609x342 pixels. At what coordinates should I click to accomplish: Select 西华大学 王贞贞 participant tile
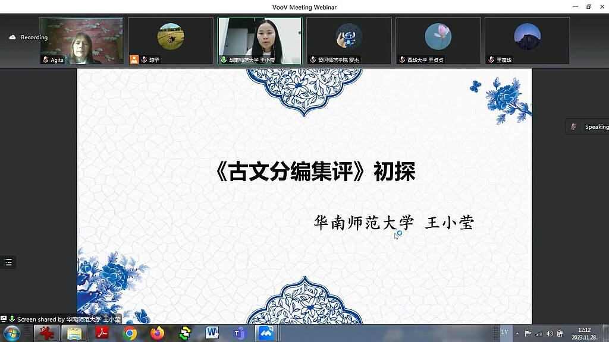coord(438,40)
